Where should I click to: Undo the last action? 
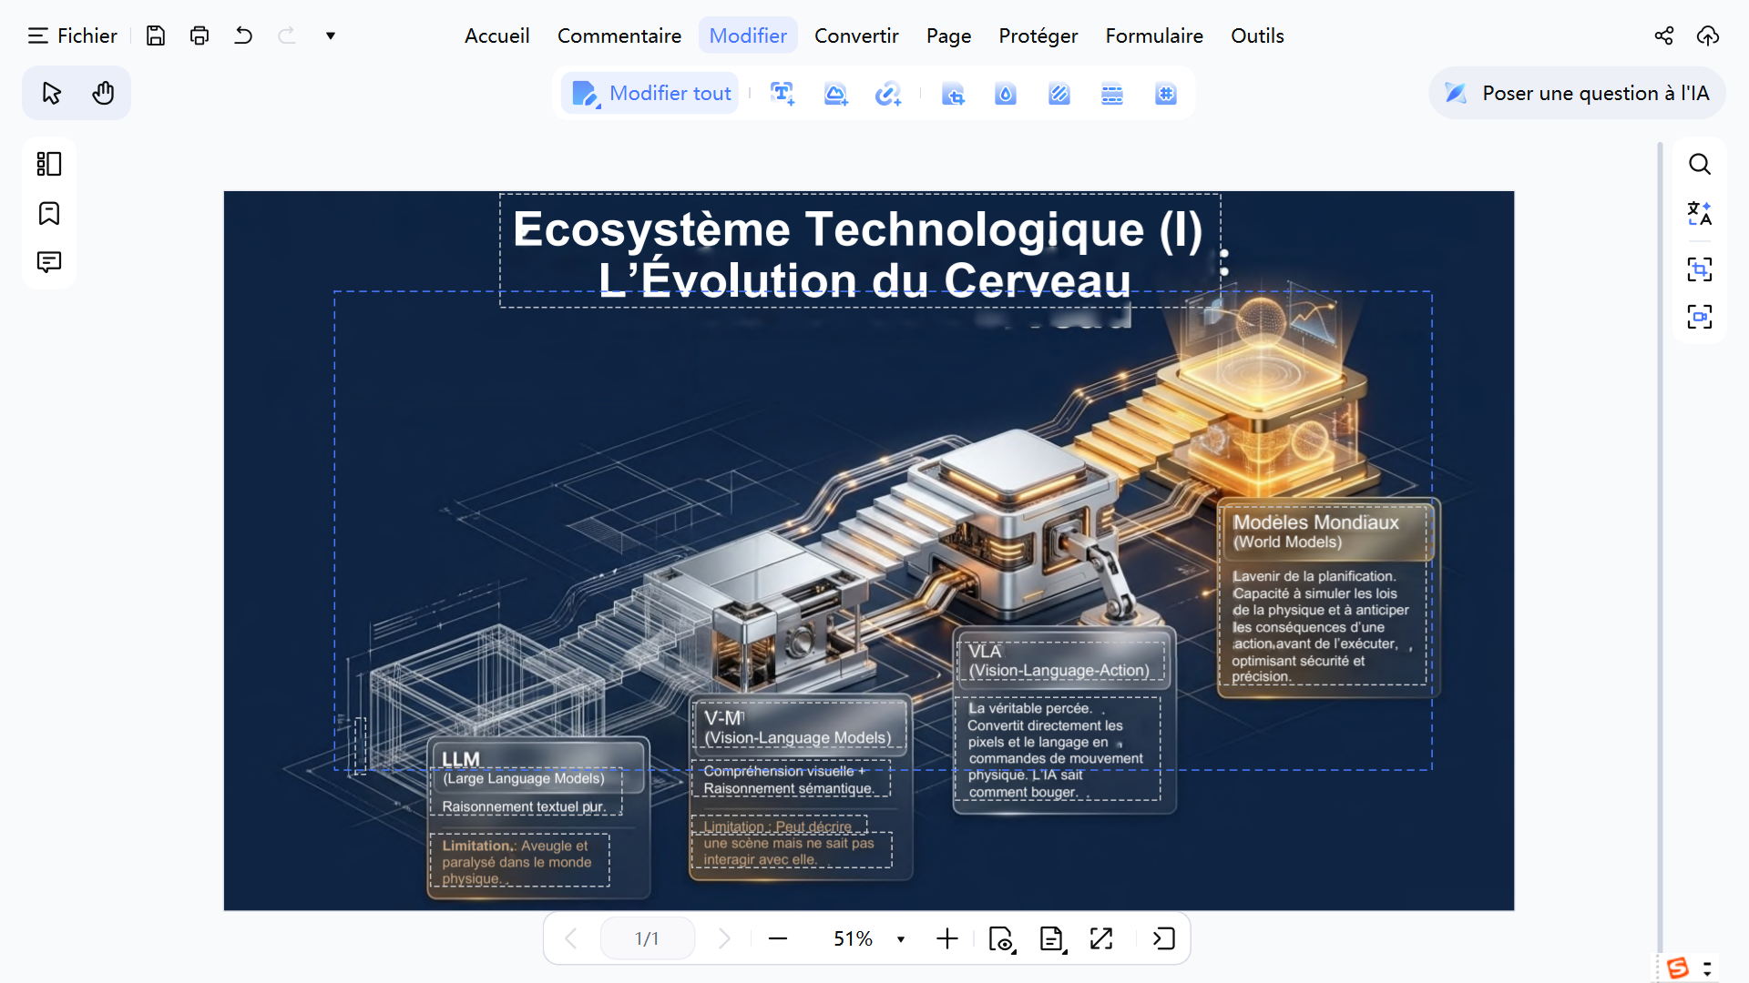[x=243, y=35]
